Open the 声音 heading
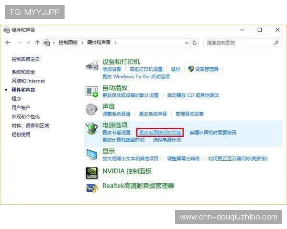The width and height of the screenshot is (287, 229). click(x=109, y=106)
